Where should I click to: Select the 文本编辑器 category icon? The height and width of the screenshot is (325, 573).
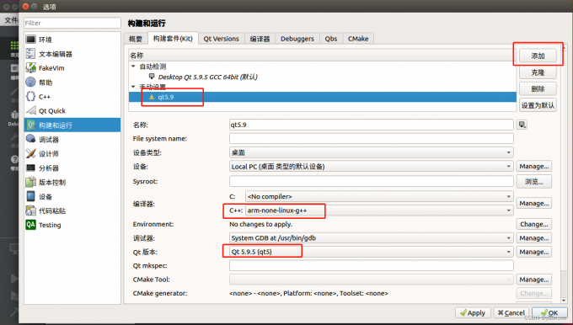30,54
